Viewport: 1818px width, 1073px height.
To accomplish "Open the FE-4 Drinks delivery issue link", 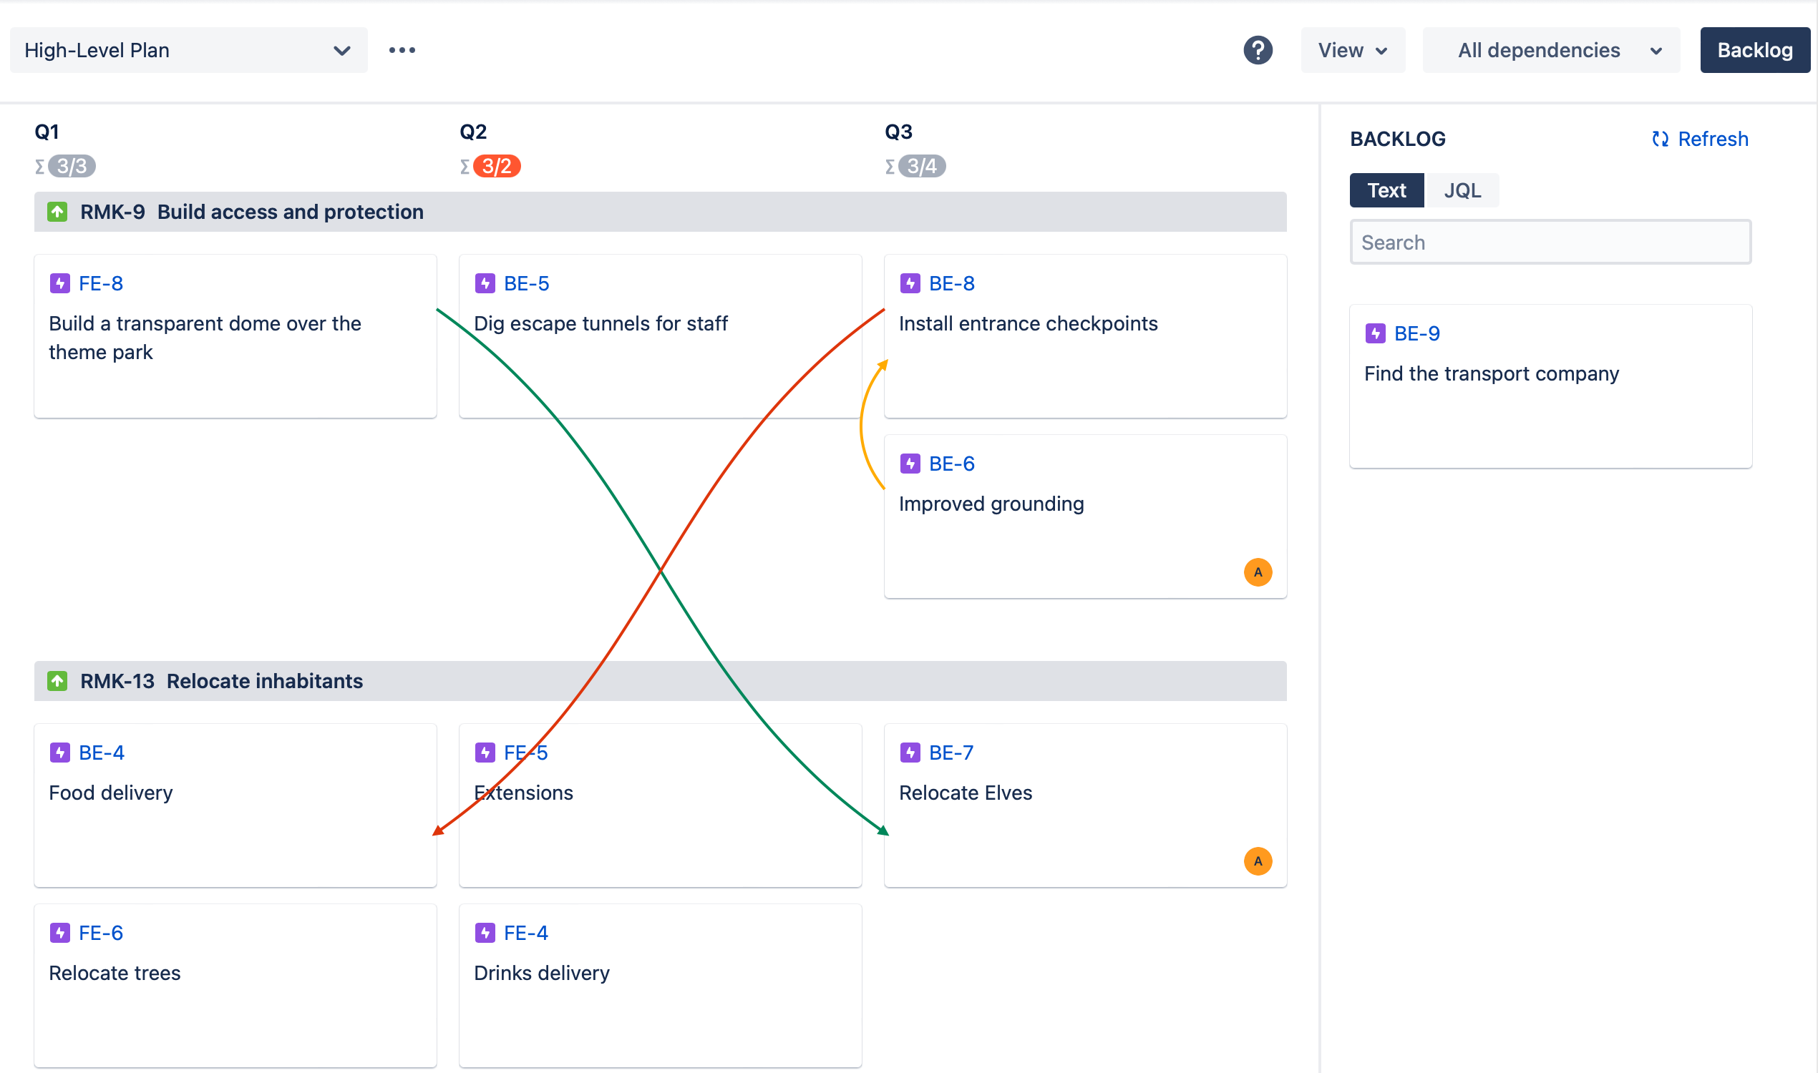I will (x=525, y=933).
